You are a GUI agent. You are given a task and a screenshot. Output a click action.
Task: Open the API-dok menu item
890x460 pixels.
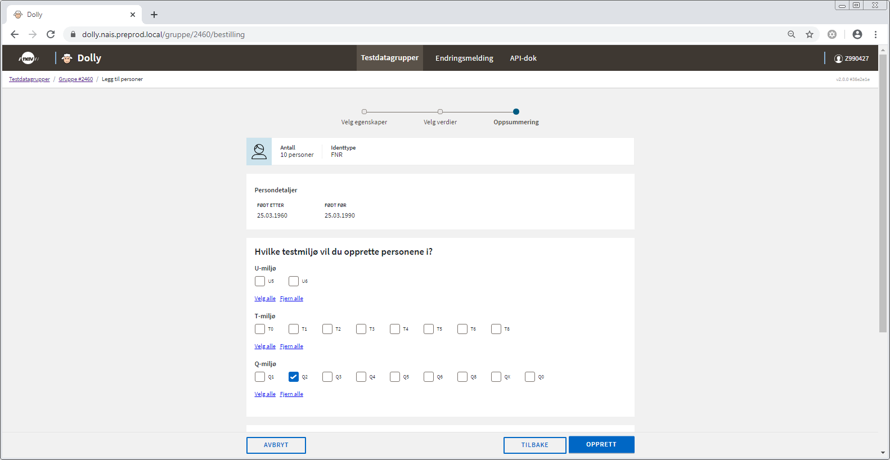pos(523,58)
